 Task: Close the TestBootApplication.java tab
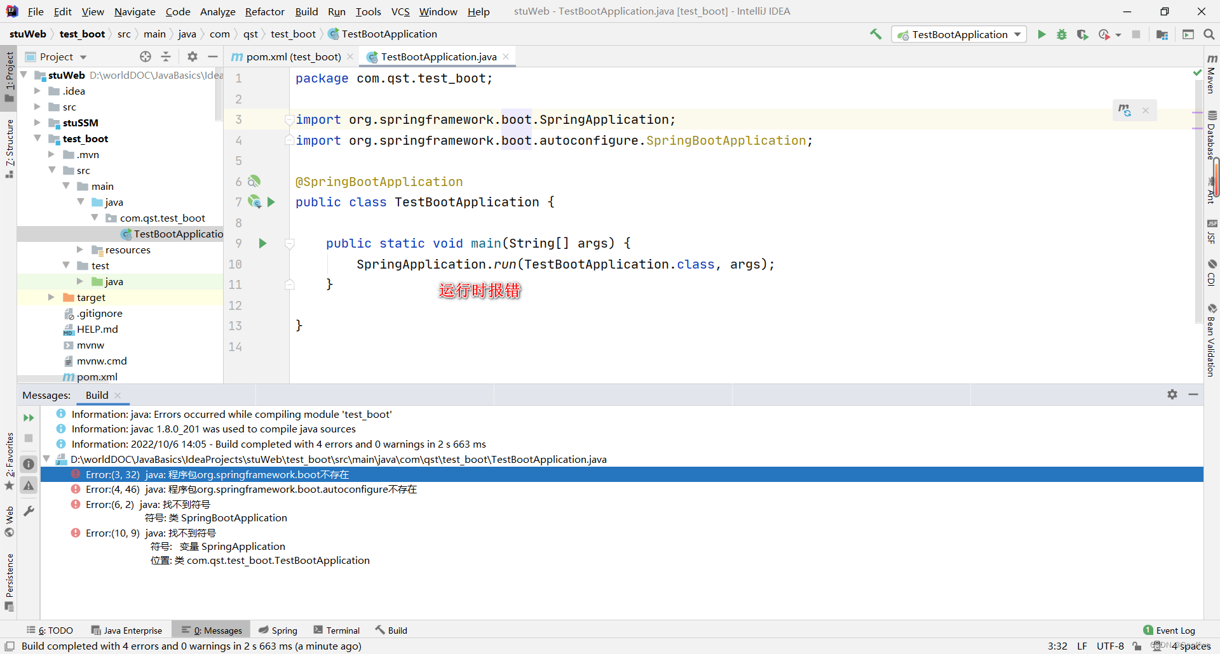click(x=506, y=57)
